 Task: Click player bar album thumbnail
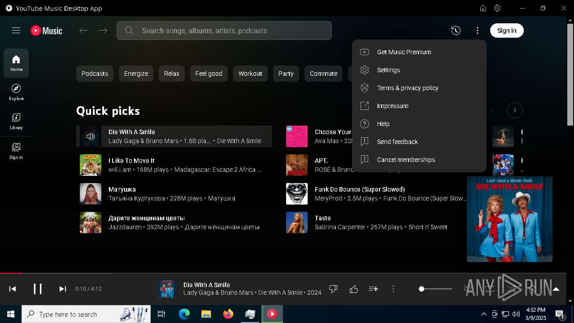click(x=167, y=289)
